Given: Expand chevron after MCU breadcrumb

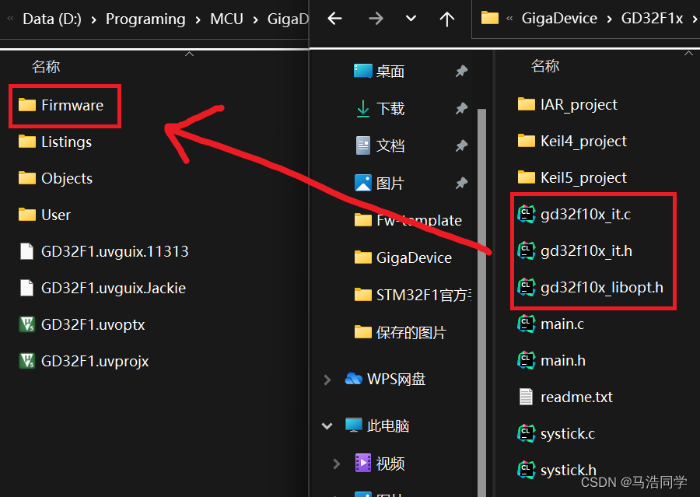Looking at the screenshot, I should pos(255,19).
